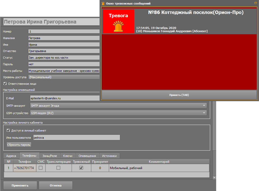Toggle the Ответственное лицо checkbox
259x191 pixels.
pos(5,84)
